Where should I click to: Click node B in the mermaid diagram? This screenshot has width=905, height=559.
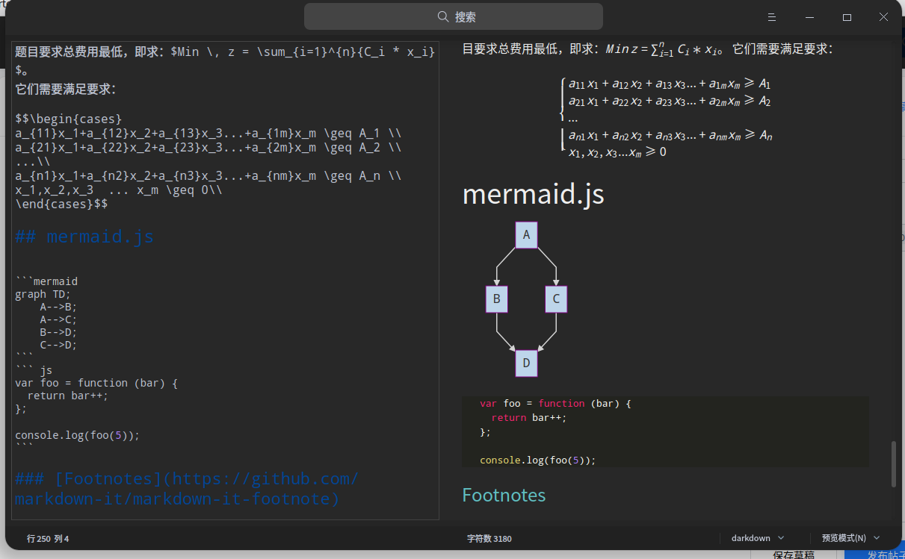tap(496, 299)
